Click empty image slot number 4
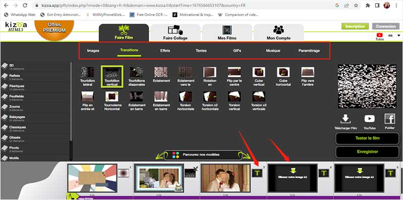 (x=293, y=178)
